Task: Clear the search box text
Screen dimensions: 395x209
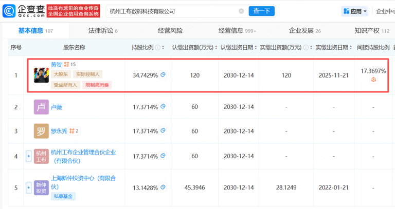Action: point(241,11)
